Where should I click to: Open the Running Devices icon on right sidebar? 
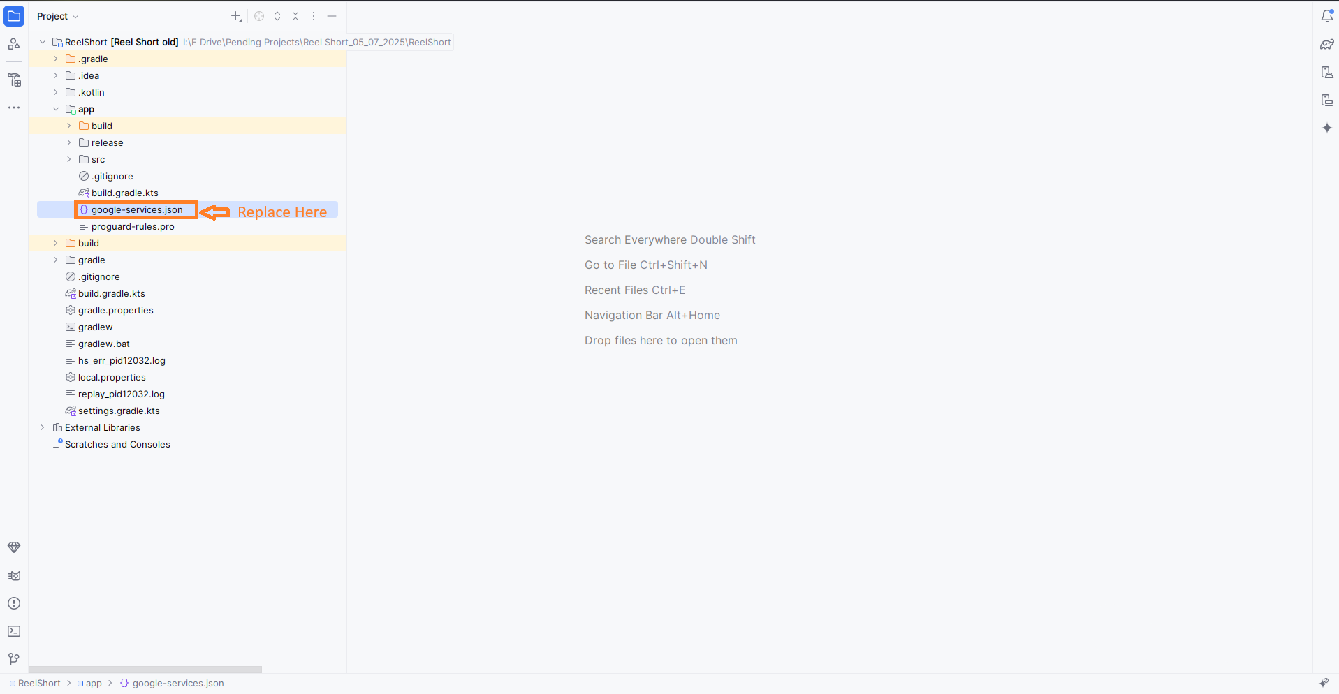pos(1327,100)
